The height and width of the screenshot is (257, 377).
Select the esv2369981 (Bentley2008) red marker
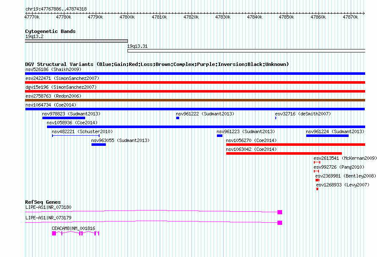(x=317, y=180)
